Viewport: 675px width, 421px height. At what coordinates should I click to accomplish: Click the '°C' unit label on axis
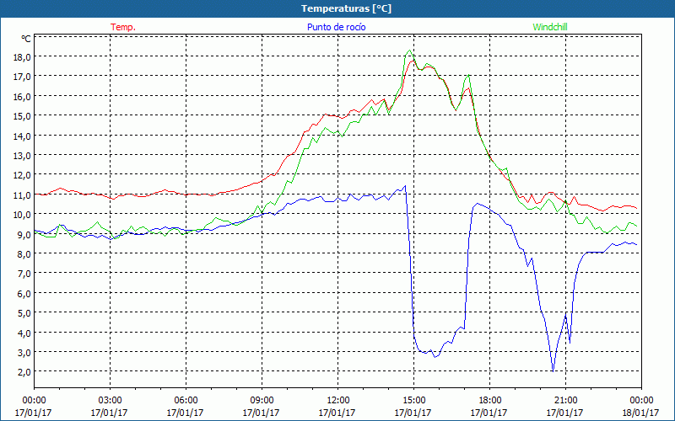(x=26, y=39)
